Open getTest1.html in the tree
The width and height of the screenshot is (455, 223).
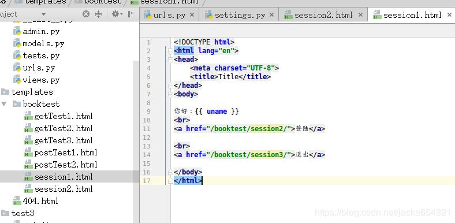64,117
